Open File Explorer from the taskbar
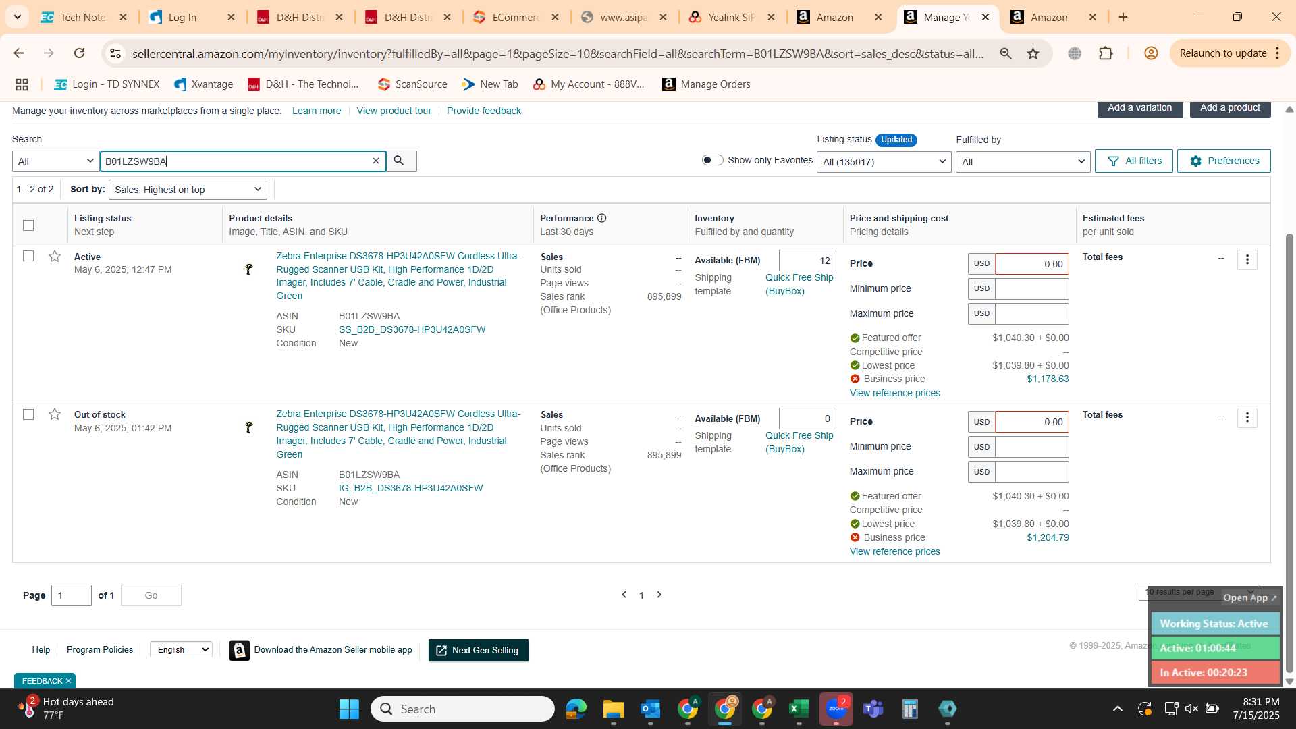The height and width of the screenshot is (729, 1296). coord(613,709)
